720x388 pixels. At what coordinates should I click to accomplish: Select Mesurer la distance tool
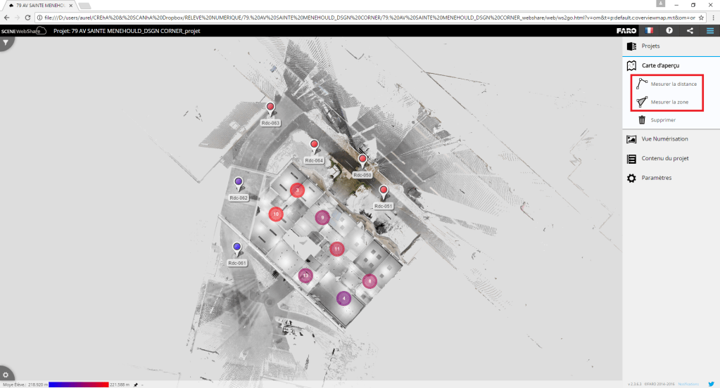[673, 84]
